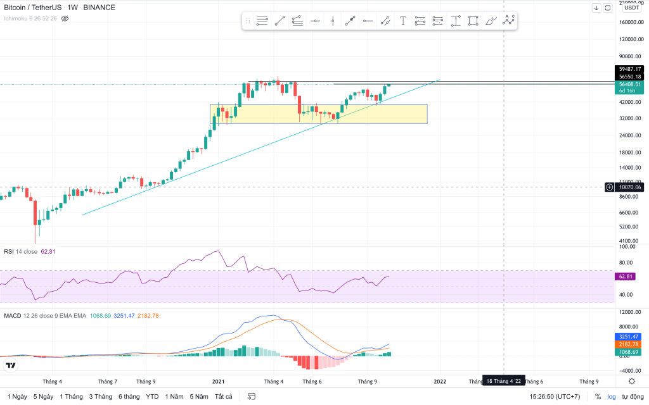Screen dimensions: 649x405
Task: Select the trend line drawing tool
Action: 280,21
